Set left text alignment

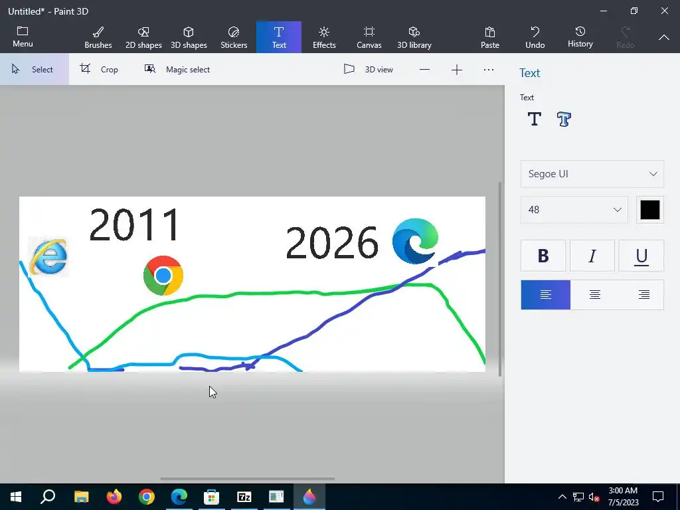546,295
